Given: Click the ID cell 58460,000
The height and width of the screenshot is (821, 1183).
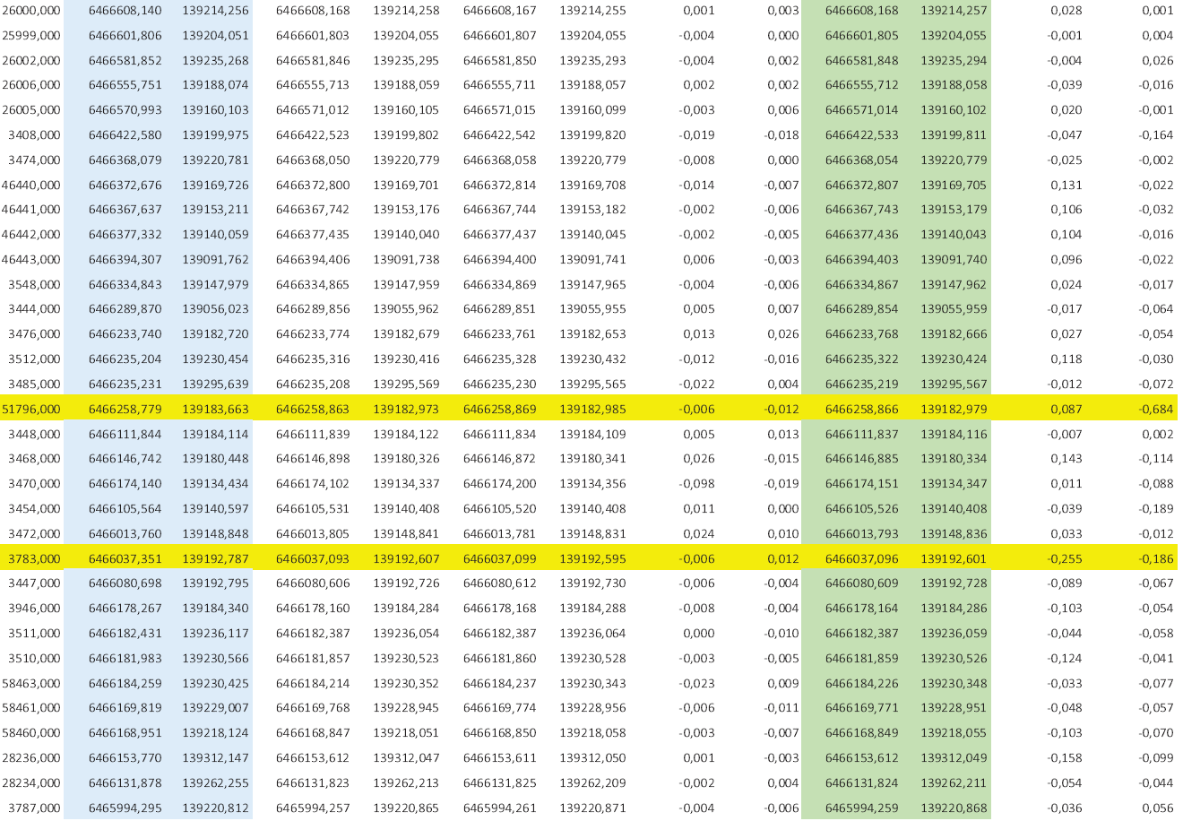Looking at the screenshot, I should coord(31,733).
